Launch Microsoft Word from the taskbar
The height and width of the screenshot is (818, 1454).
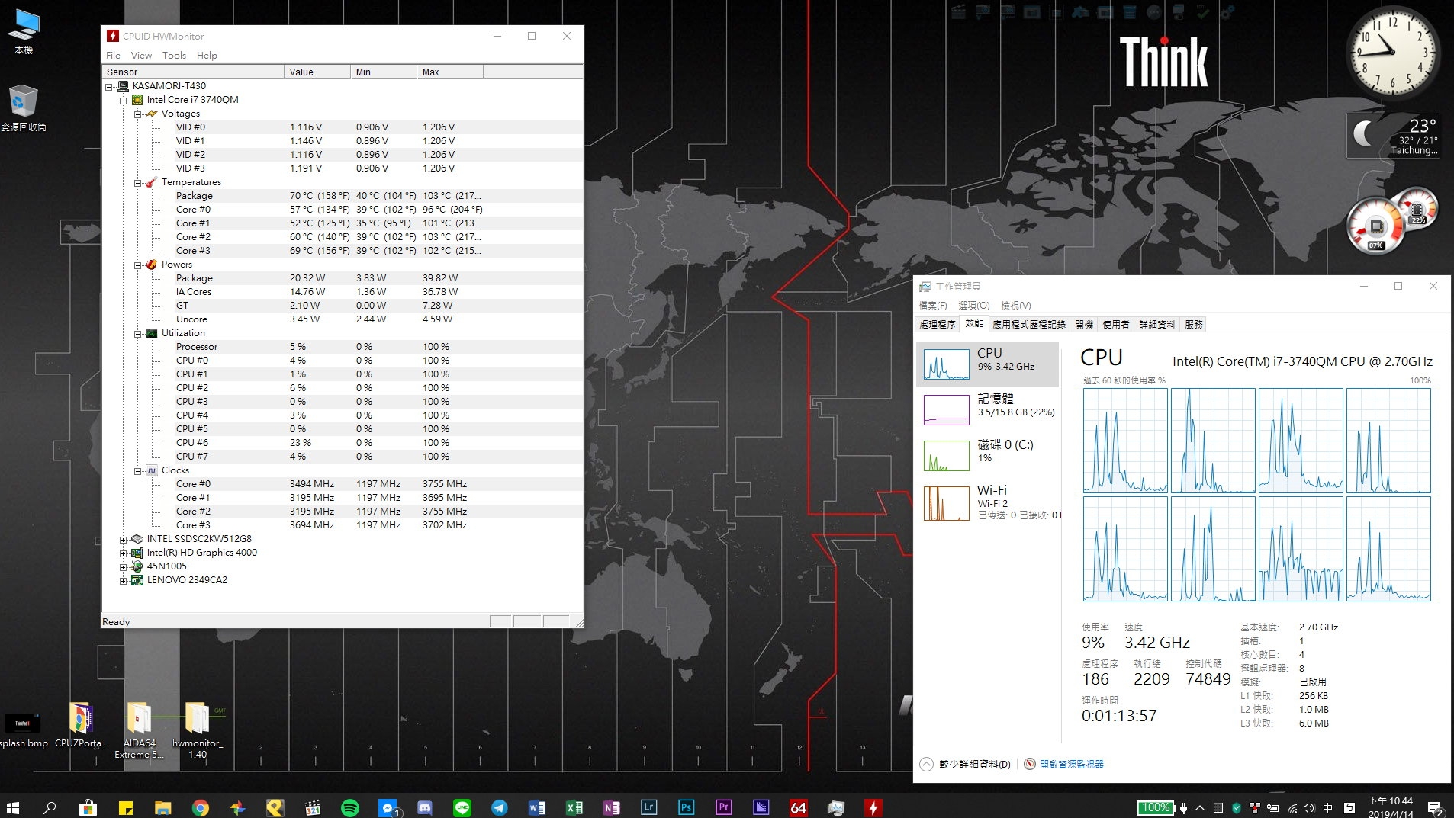click(537, 807)
